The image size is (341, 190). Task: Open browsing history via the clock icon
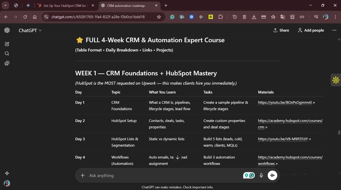point(235,17)
